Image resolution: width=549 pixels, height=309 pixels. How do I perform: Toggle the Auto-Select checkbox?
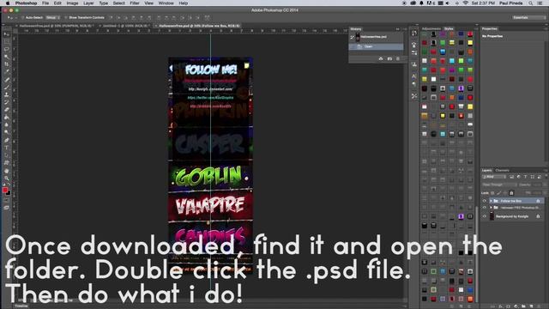[23, 17]
